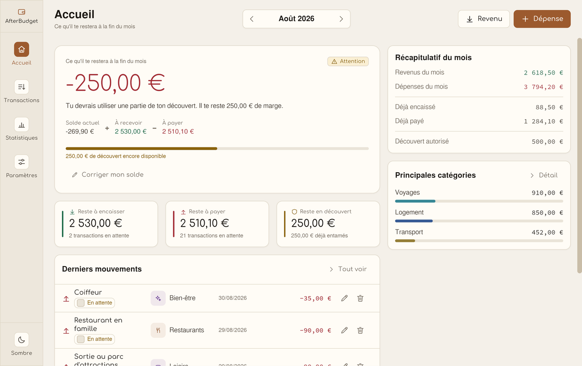Add a new Dépense
This screenshot has height=366, width=582.
542,19
